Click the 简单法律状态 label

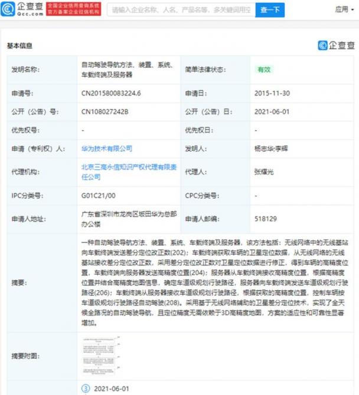pyautogui.click(x=205, y=70)
